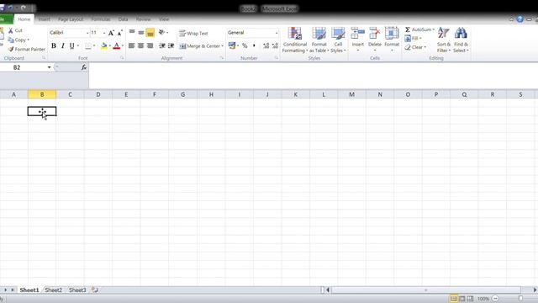Click in the Name Box showing B2
538x303 pixels.
[x=23, y=67]
